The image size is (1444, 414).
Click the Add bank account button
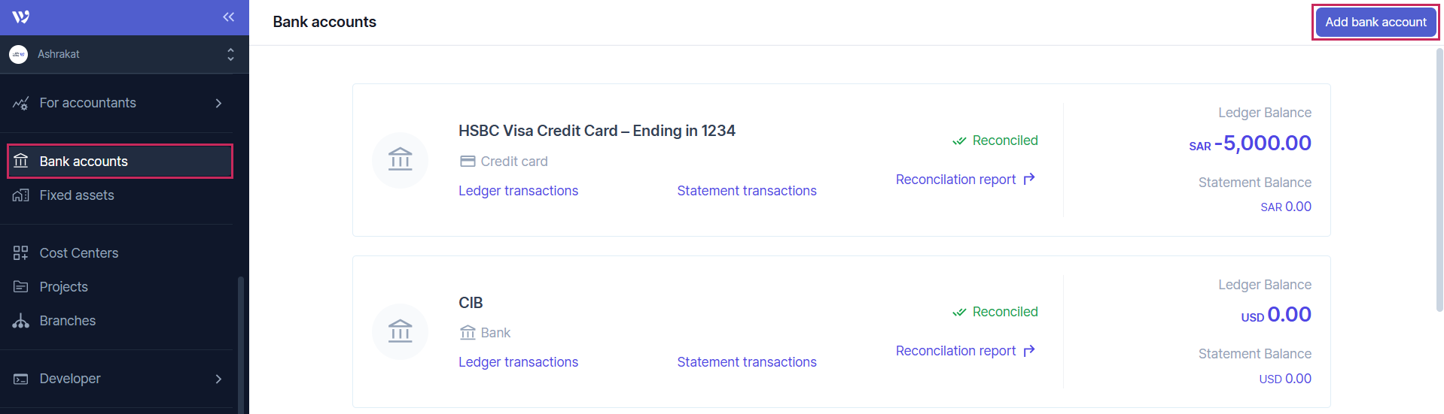pyautogui.click(x=1375, y=22)
